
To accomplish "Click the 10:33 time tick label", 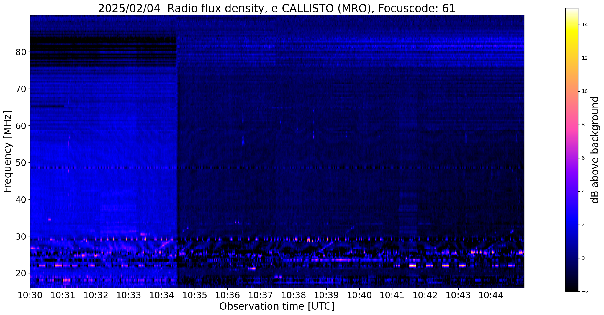I will [x=129, y=295].
